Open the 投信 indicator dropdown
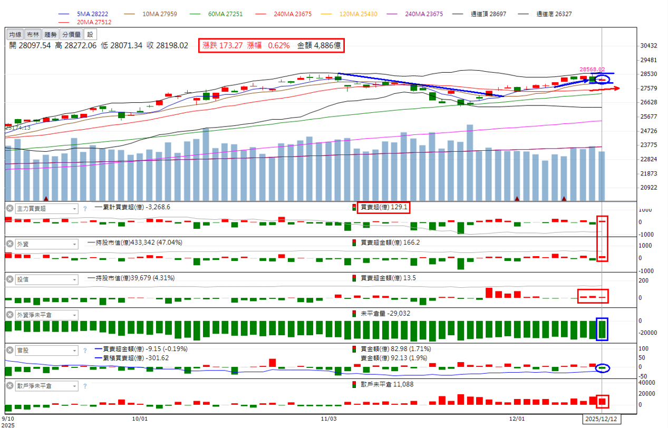668x428 pixels. pos(46,279)
